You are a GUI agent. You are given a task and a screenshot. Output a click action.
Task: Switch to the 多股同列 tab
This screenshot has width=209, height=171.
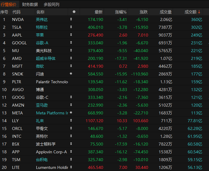(52, 4)
